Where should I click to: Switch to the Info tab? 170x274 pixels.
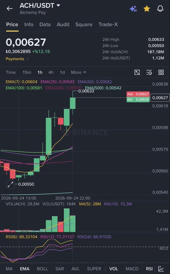click(29, 25)
